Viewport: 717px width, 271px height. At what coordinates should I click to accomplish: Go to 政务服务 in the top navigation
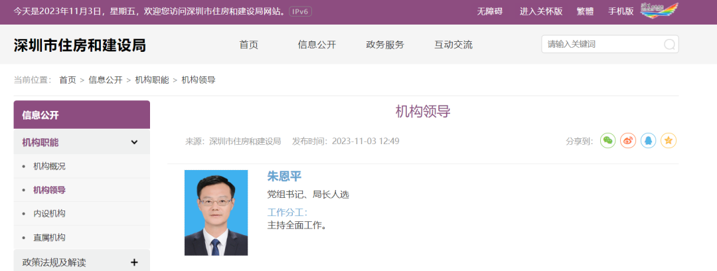pos(385,45)
